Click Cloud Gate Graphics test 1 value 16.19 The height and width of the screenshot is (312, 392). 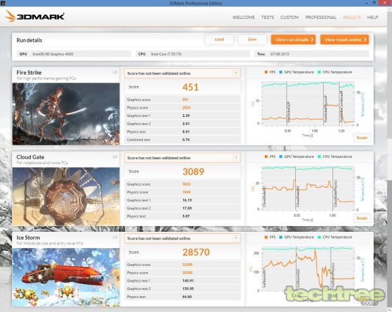(x=187, y=200)
